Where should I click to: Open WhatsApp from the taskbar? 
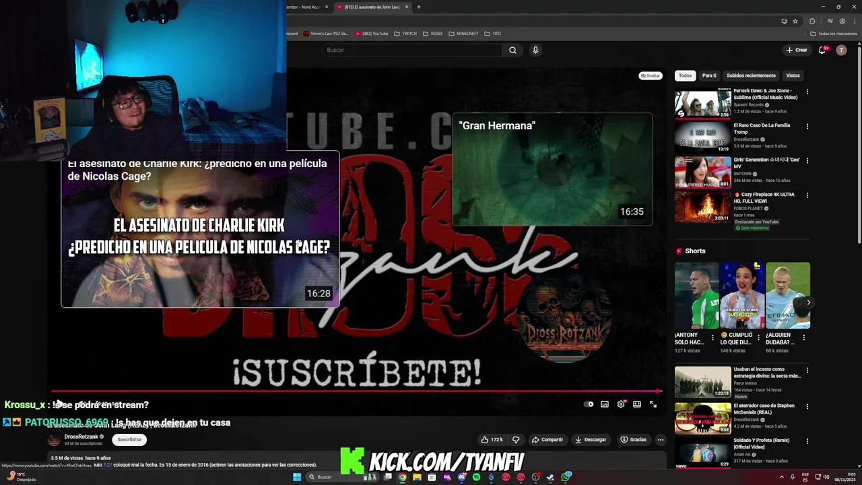point(566,477)
